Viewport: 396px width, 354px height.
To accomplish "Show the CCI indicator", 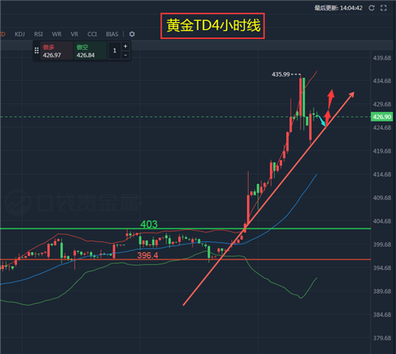I will [x=92, y=34].
